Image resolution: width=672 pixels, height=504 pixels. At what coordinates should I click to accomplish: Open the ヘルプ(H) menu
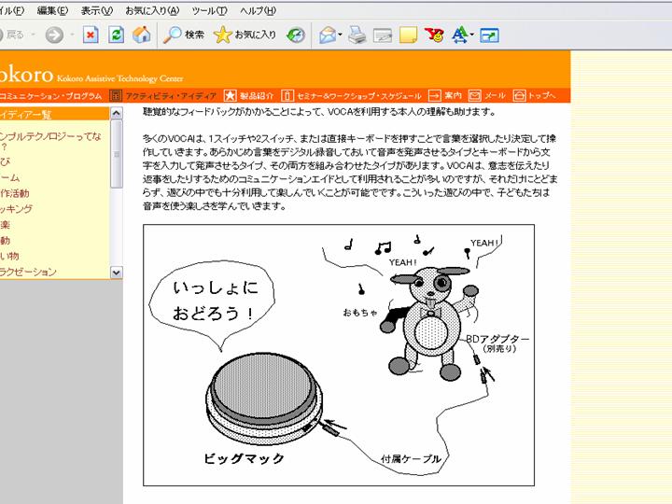(258, 10)
